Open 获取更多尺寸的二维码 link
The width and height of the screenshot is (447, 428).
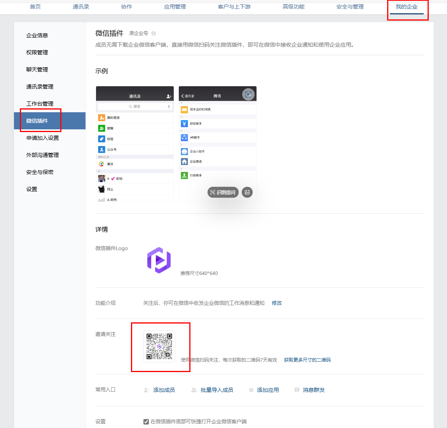click(307, 360)
